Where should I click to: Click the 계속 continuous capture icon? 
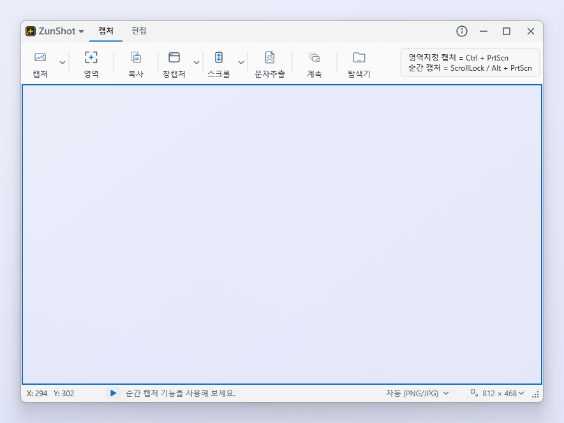(315, 57)
